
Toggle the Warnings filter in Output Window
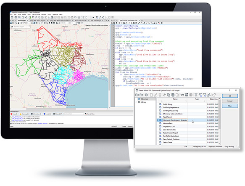24,114
